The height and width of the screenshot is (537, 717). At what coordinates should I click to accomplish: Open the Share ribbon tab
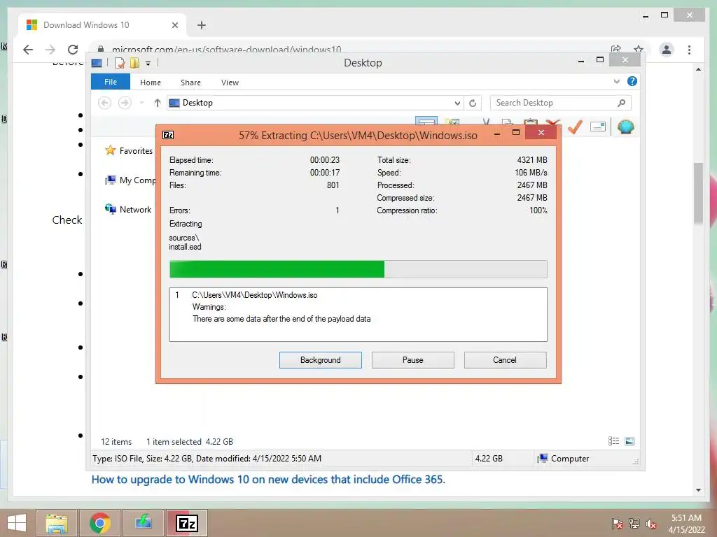coord(190,83)
